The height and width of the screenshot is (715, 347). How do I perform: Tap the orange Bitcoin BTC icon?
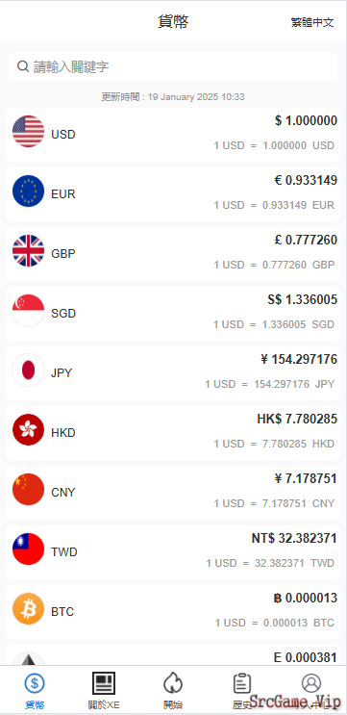pos(28,609)
